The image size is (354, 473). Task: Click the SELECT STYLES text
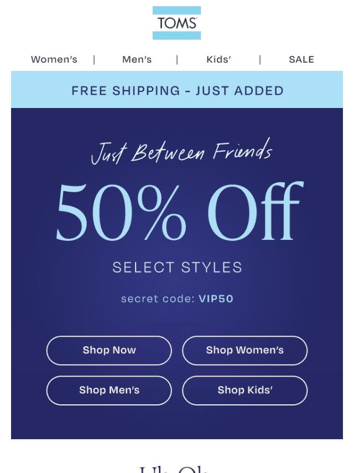(x=177, y=268)
